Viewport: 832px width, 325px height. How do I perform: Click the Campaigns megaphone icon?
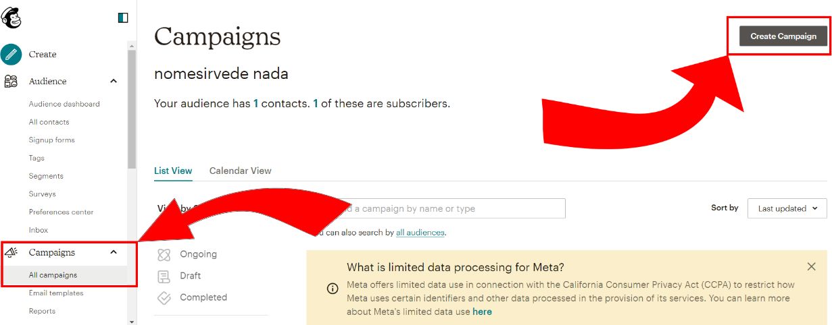pyautogui.click(x=11, y=252)
